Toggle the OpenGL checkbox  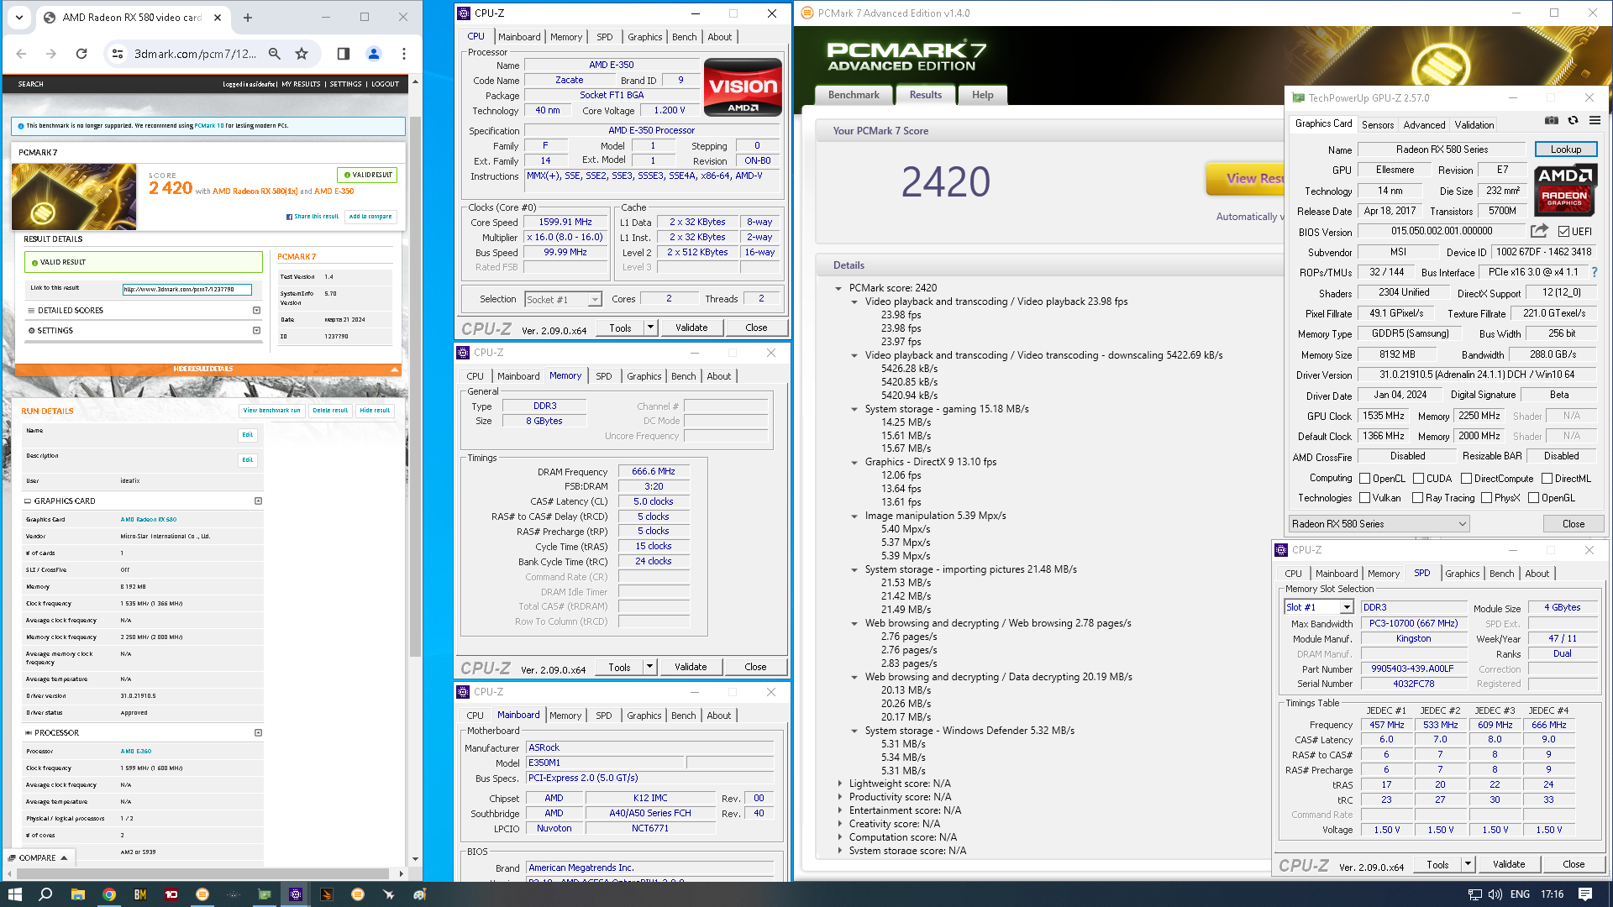[1533, 498]
